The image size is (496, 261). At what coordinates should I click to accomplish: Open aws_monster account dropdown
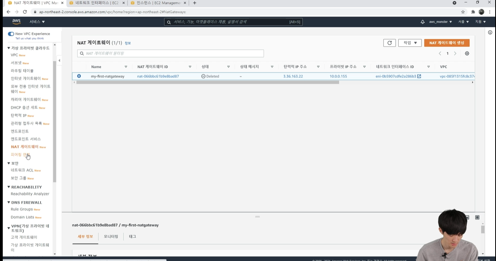440,22
